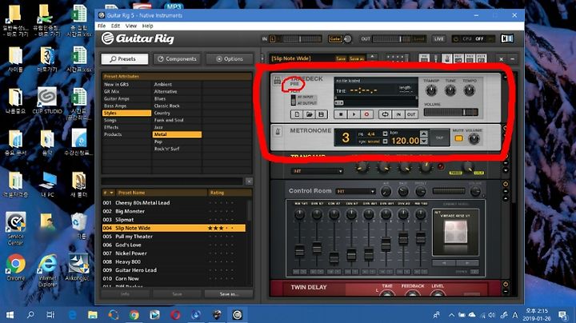Viewport: 576px width, 323px height.
Task: Click Save in rack preset bar
Action: [x=341, y=58]
